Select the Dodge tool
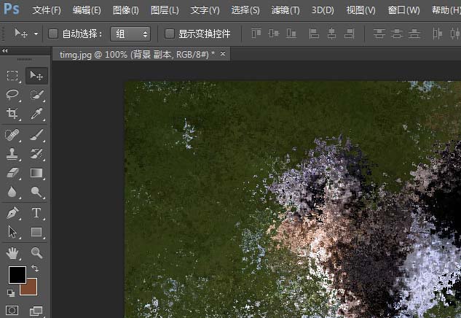The image size is (461, 318). click(x=36, y=192)
